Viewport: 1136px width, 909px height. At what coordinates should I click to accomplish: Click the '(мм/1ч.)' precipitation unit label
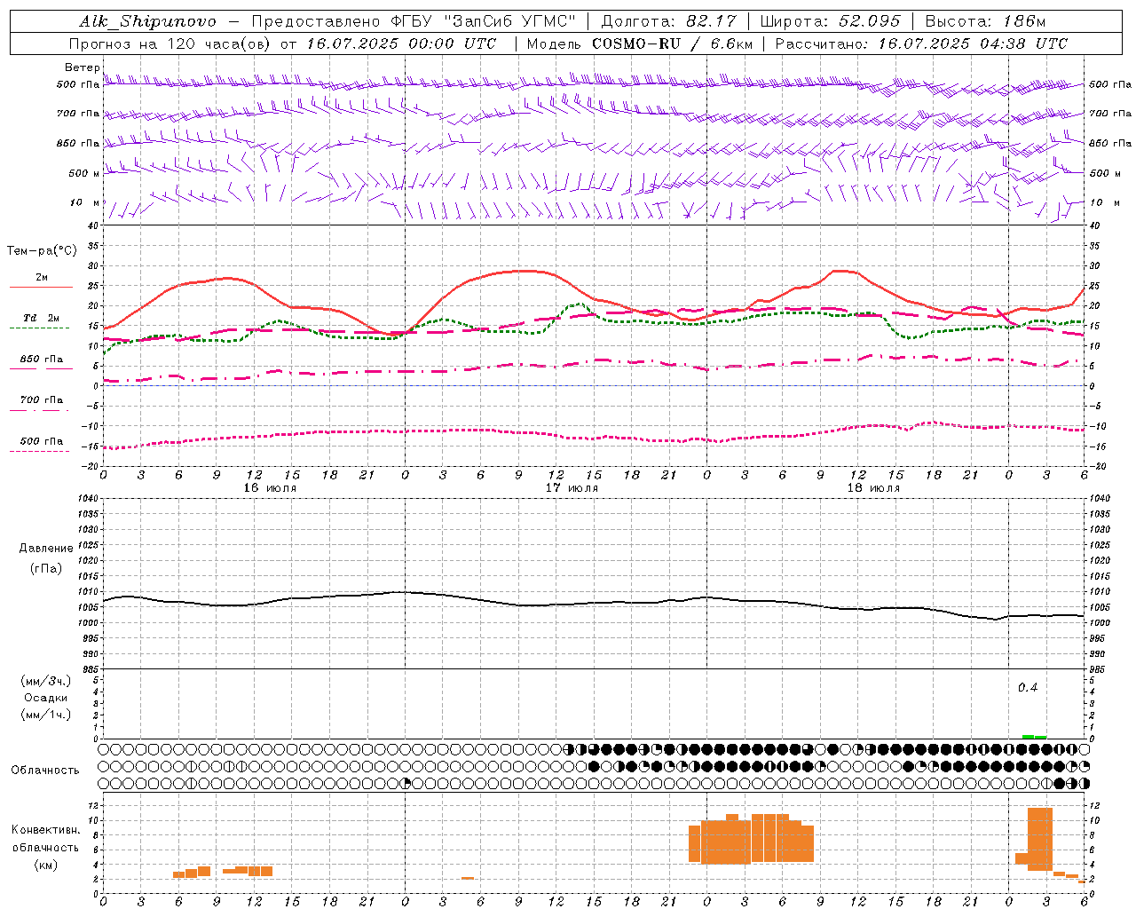[46, 715]
